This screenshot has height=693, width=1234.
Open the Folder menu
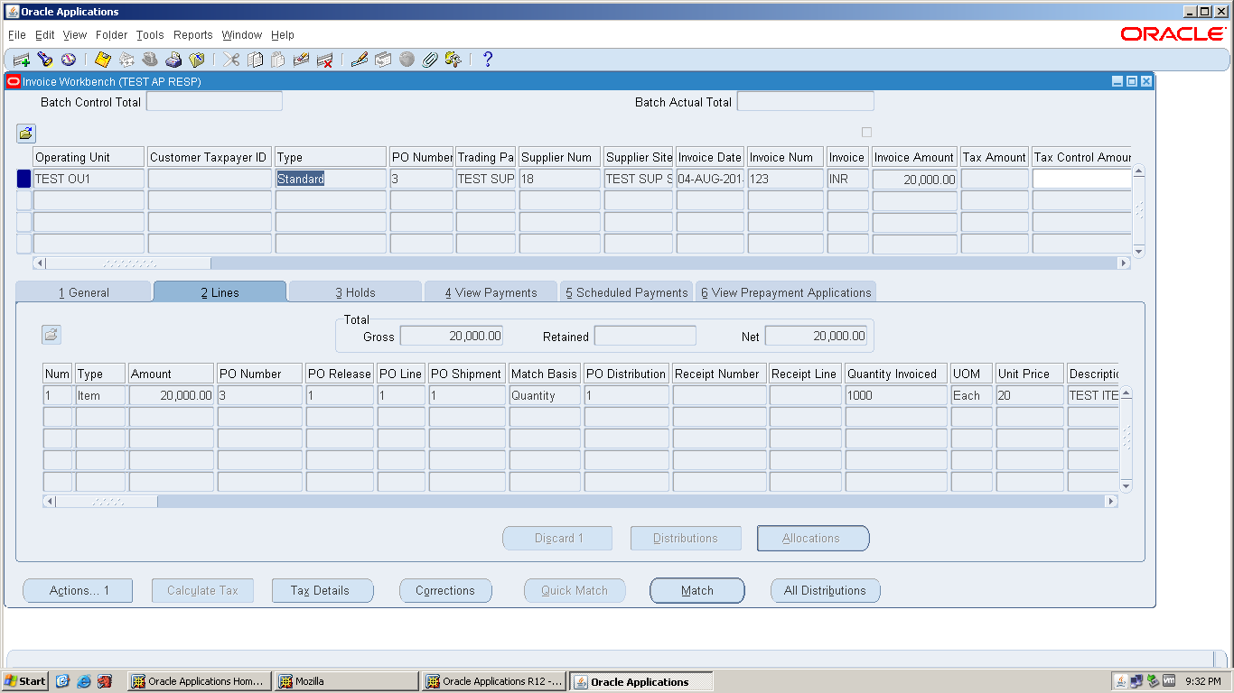[x=112, y=35]
